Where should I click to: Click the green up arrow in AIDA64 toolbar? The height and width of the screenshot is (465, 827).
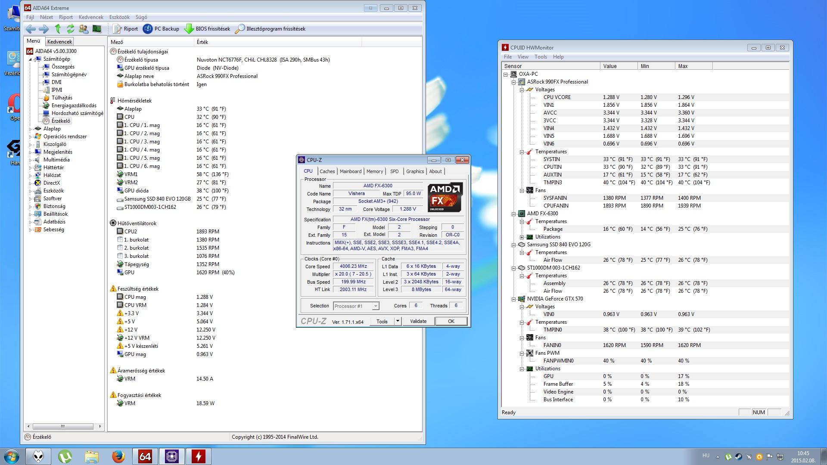[x=58, y=29]
